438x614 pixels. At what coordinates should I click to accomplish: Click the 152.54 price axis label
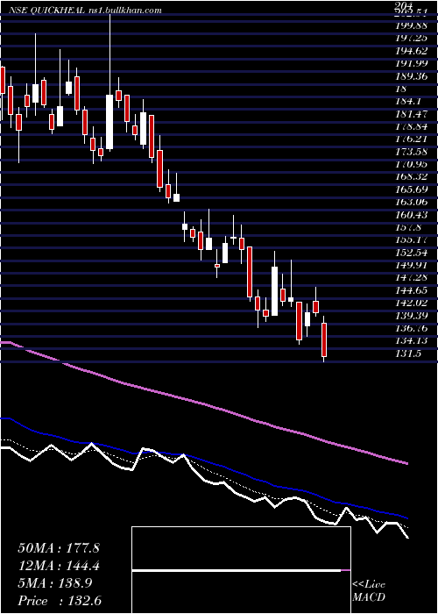(x=411, y=253)
